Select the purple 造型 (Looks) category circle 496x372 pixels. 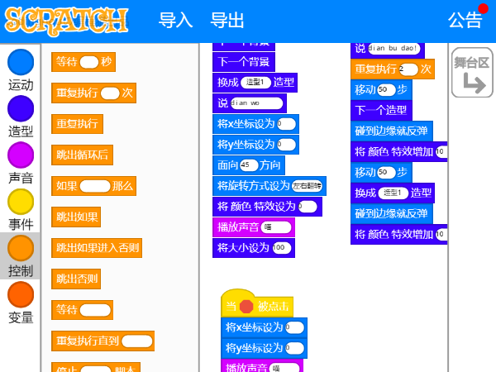click(21, 108)
